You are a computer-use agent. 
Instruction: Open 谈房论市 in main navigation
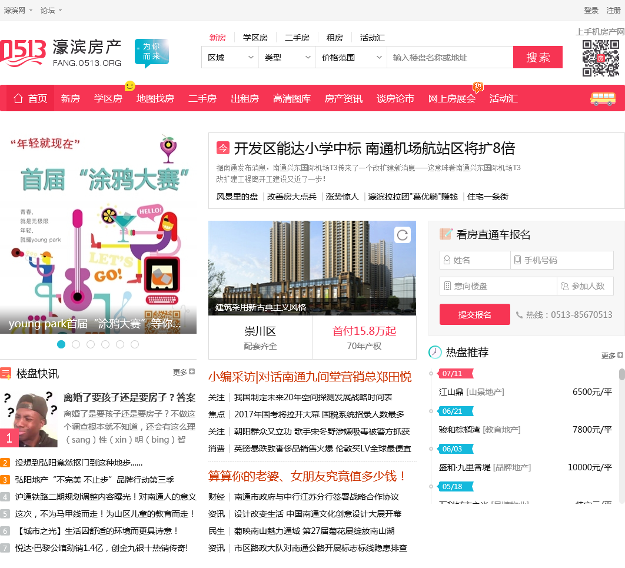395,98
